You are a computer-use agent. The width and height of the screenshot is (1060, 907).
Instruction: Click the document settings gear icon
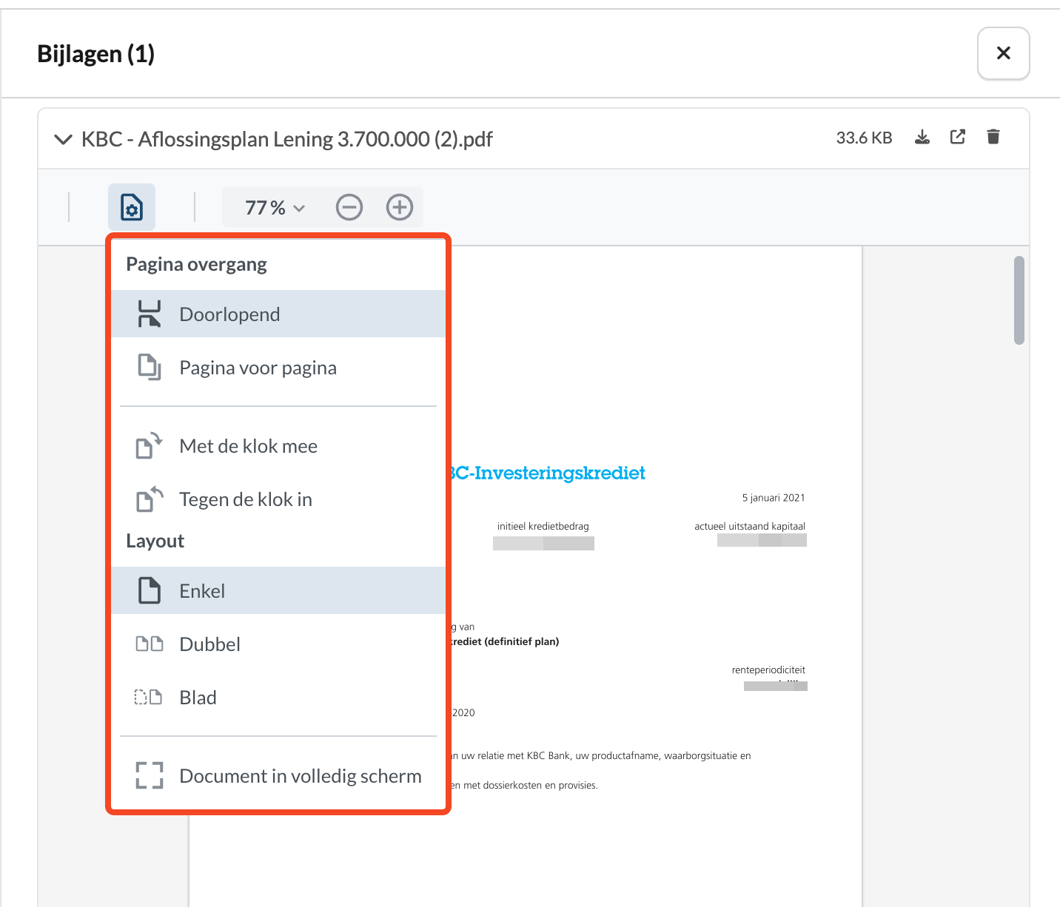coord(132,207)
